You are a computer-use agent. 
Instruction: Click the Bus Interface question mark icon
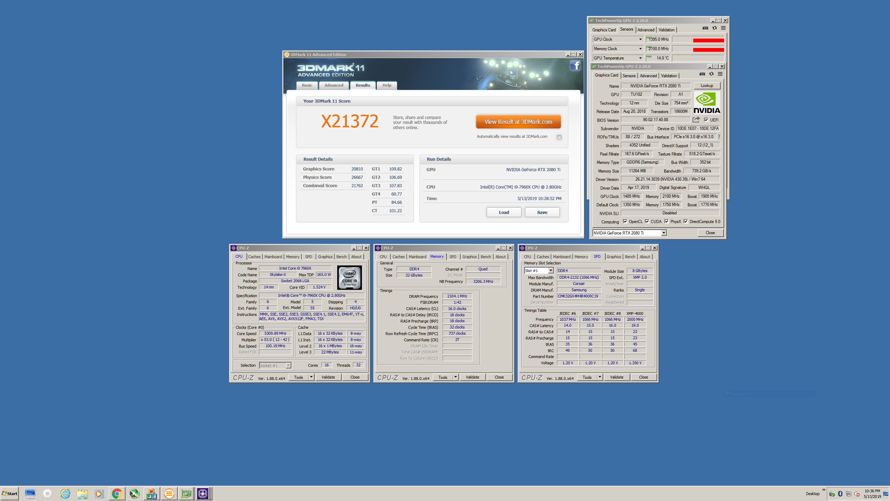click(x=719, y=137)
